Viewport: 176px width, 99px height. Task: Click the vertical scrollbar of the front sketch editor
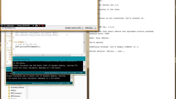[x=84, y=43]
